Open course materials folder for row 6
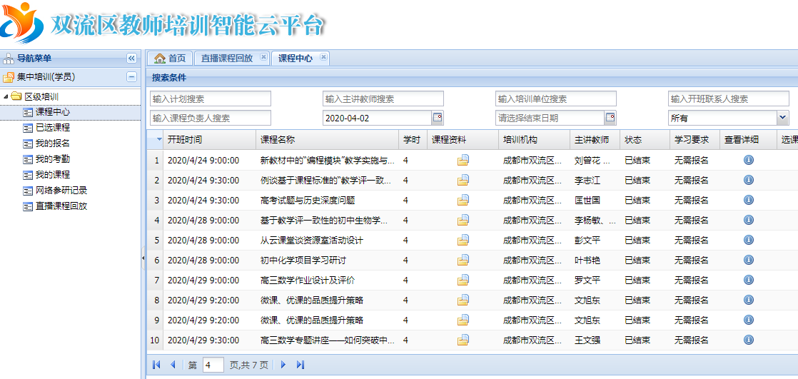 463,261
